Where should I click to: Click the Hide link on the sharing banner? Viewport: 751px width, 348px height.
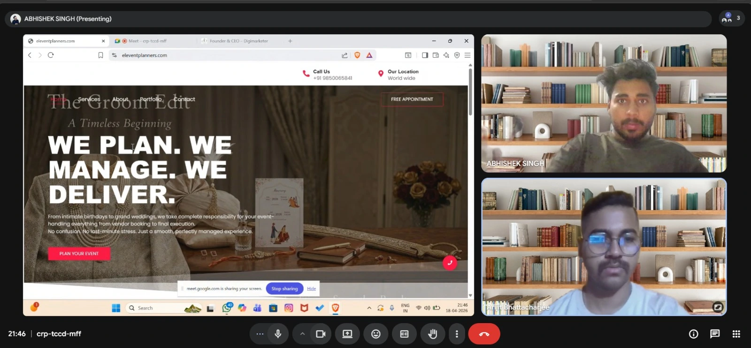click(312, 288)
